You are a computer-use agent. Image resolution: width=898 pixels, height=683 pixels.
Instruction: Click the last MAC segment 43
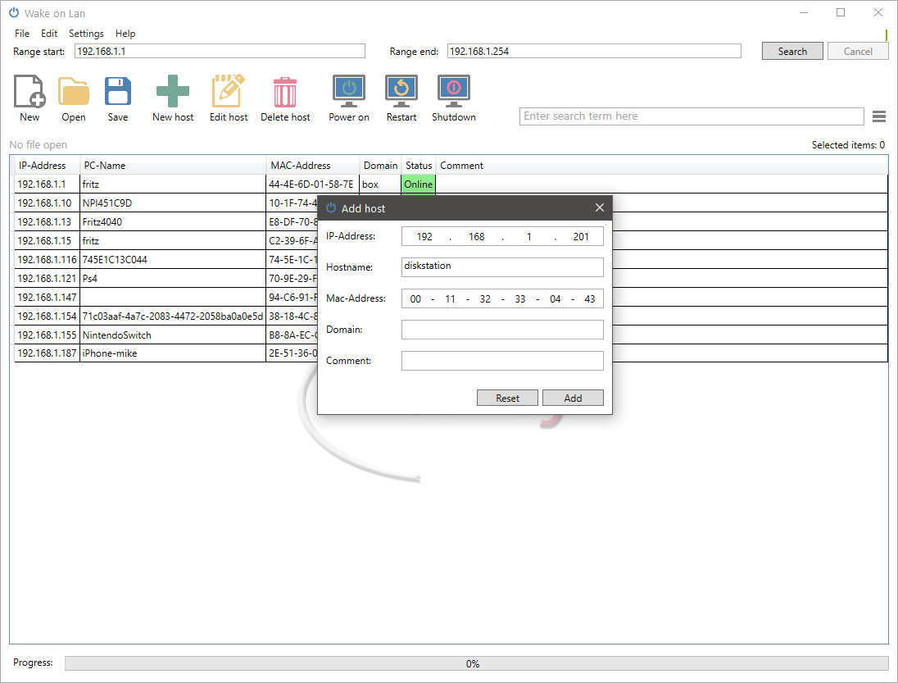[x=589, y=298]
